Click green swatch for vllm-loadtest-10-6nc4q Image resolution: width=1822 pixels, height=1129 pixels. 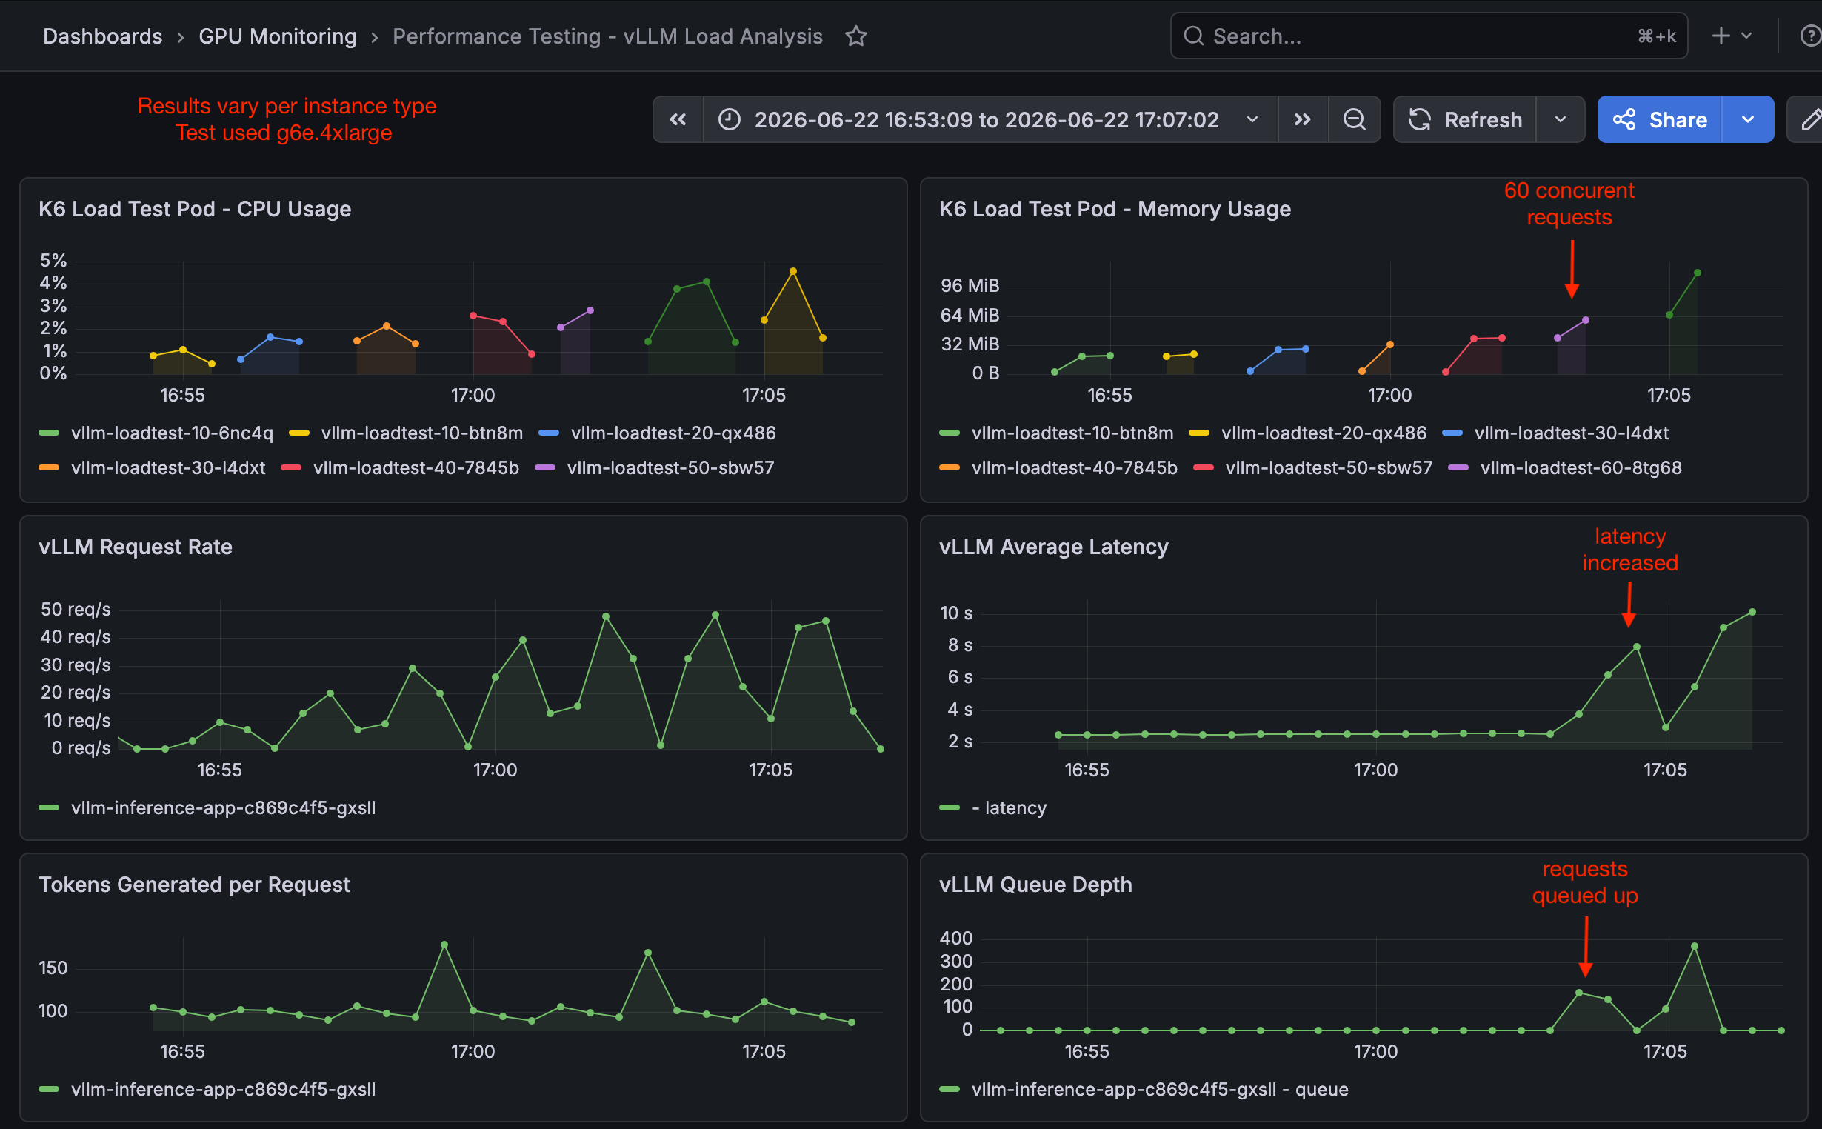(x=49, y=433)
